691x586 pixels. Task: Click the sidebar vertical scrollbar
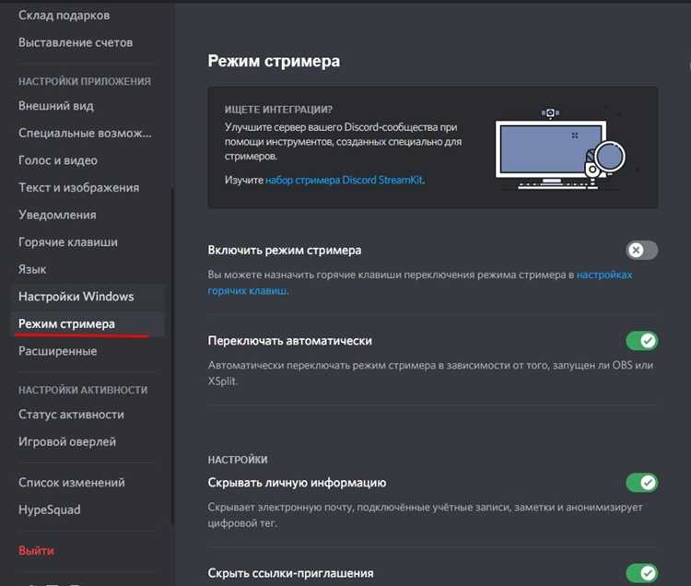172,356
